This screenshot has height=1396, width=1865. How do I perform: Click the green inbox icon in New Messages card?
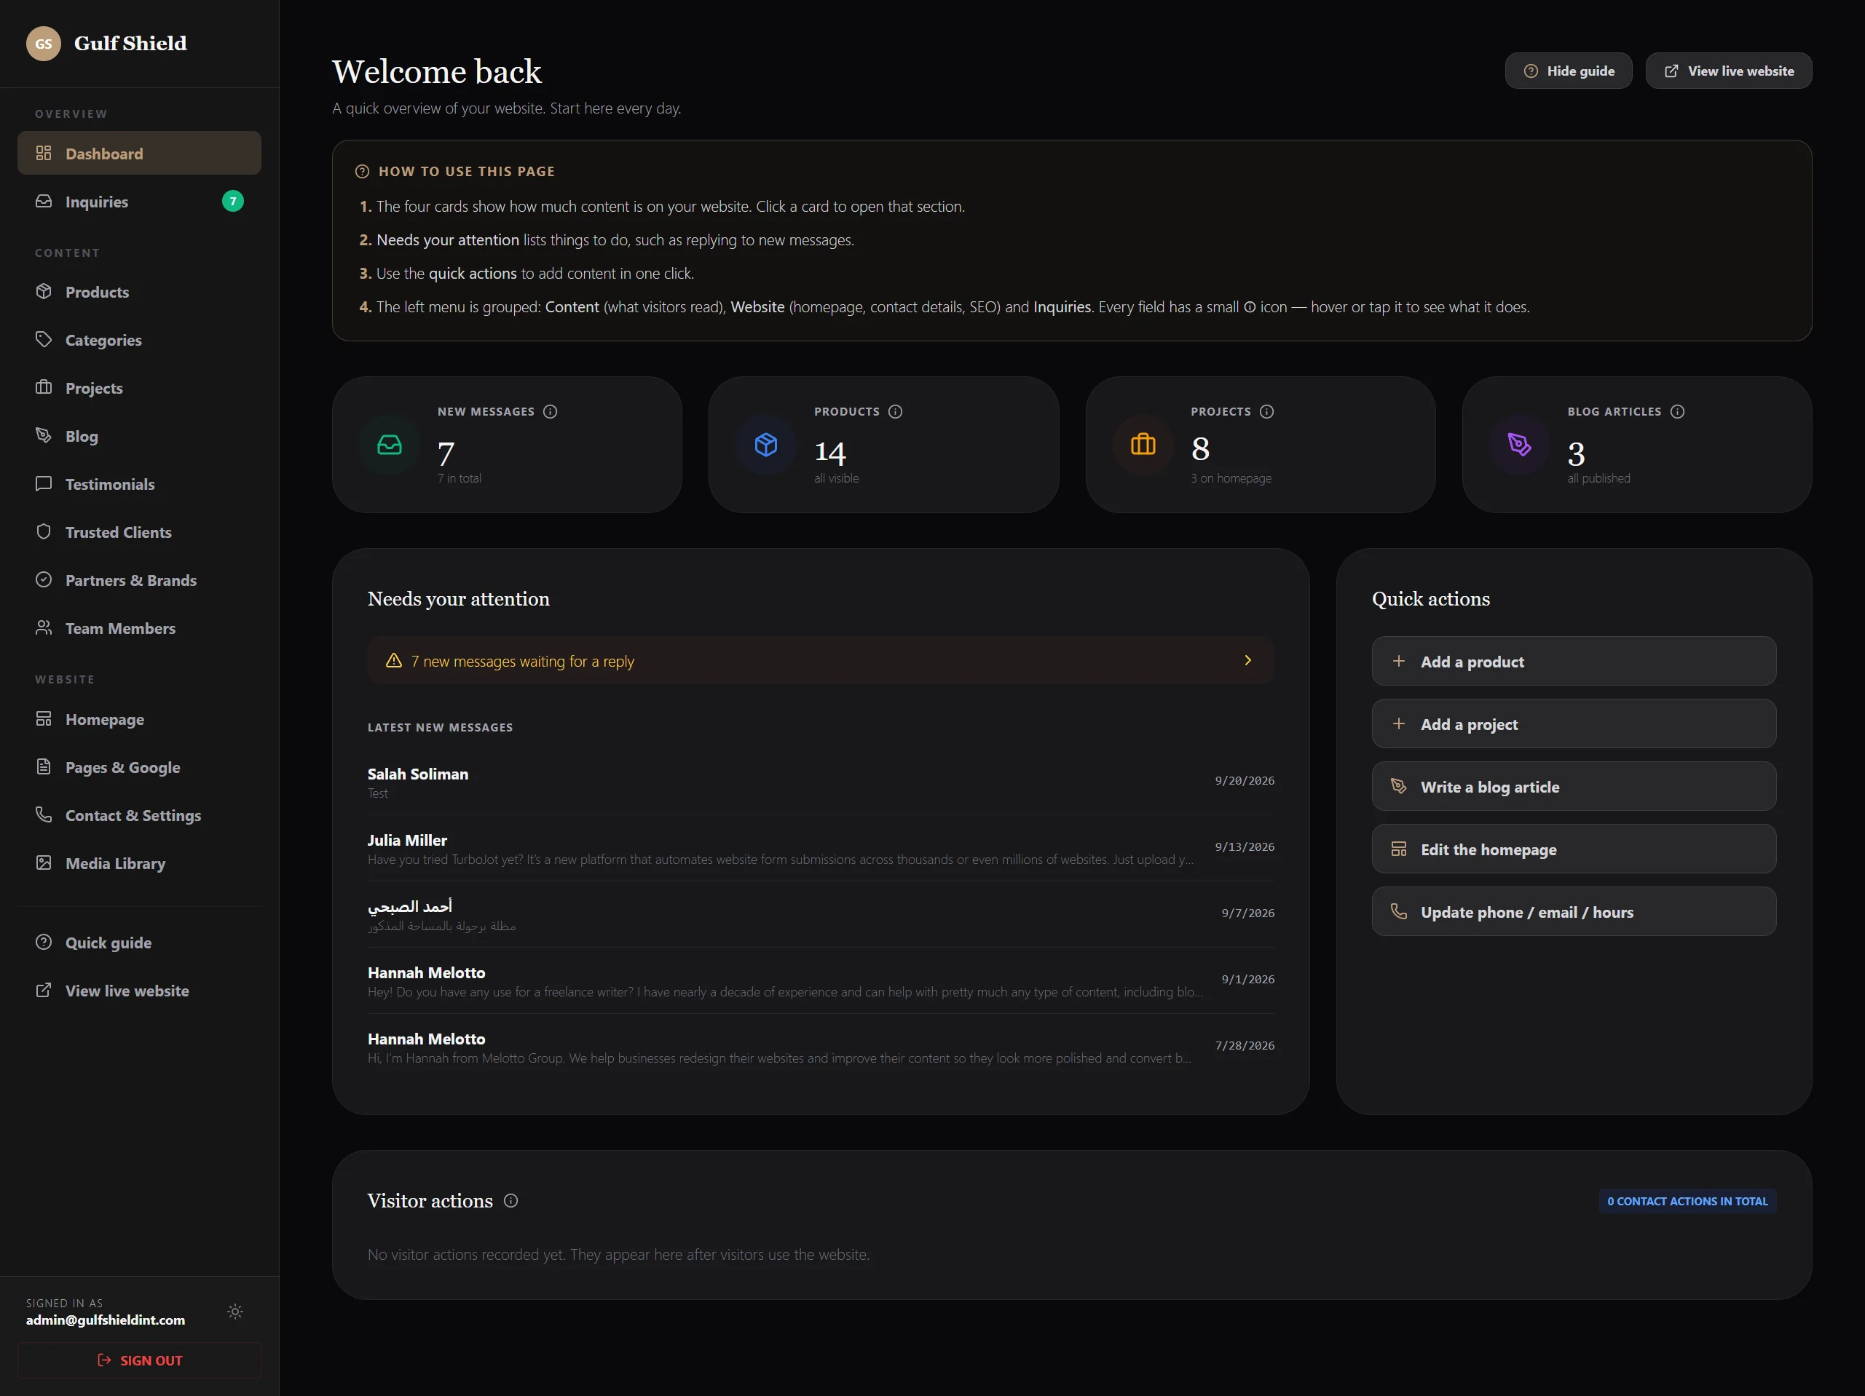pos(390,445)
